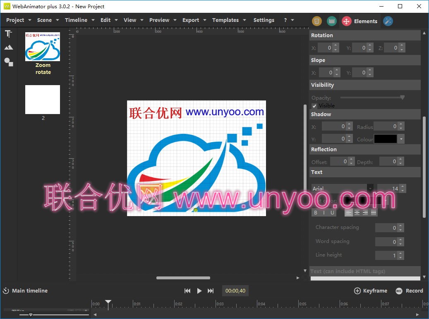Click the Line height stepper
Screen dimensions: 429x319
click(x=400, y=255)
